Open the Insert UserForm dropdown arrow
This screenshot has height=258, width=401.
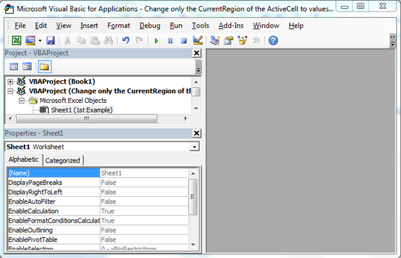coord(40,41)
